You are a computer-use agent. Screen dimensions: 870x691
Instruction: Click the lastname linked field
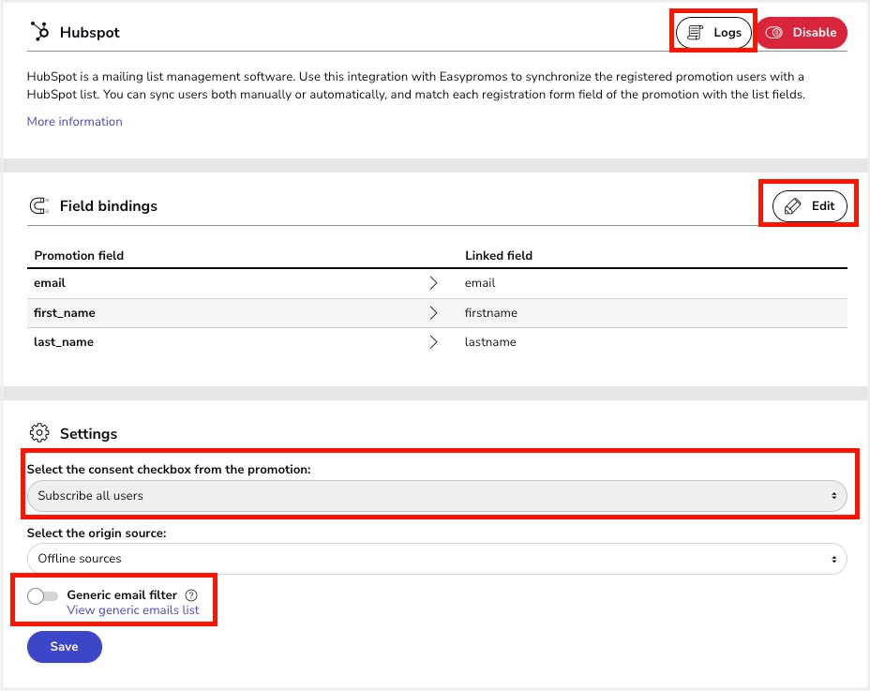(490, 342)
